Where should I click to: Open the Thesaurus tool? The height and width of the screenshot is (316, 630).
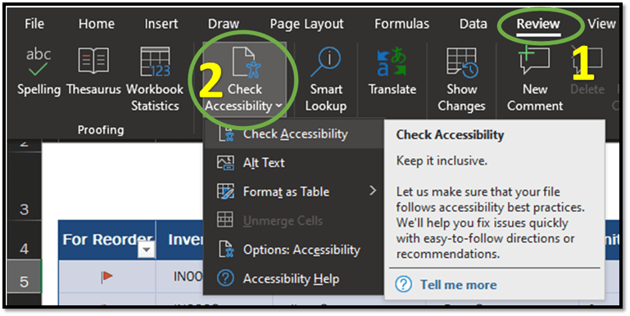pos(93,72)
